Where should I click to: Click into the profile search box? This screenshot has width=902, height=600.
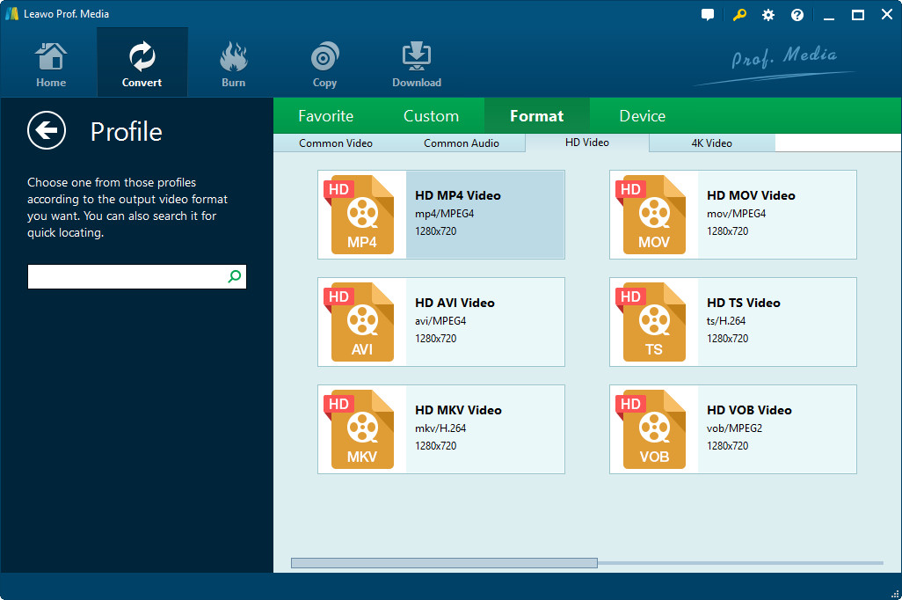coord(137,277)
